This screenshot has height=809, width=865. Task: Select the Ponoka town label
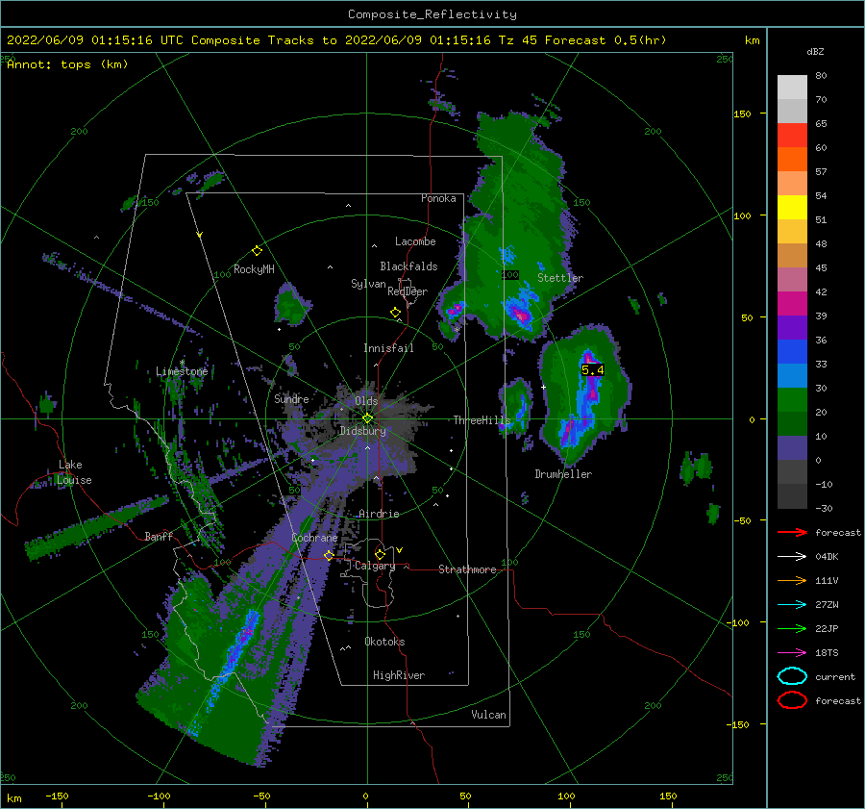point(438,198)
